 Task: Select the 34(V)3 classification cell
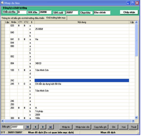coord(82,63)
